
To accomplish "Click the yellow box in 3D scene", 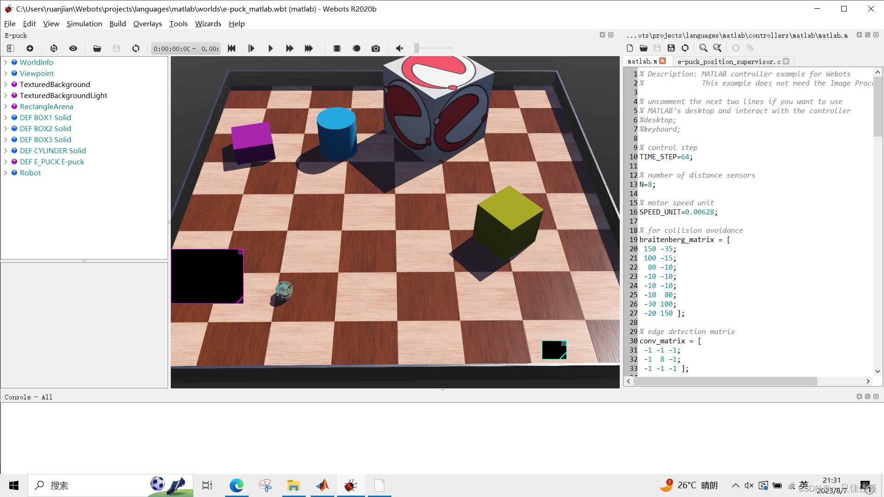I will tap(508, 223).
